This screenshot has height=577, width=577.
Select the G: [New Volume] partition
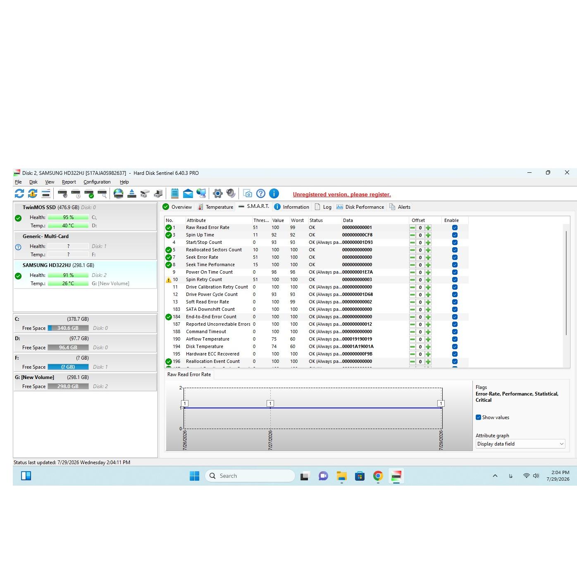click(x=85, y=382)
